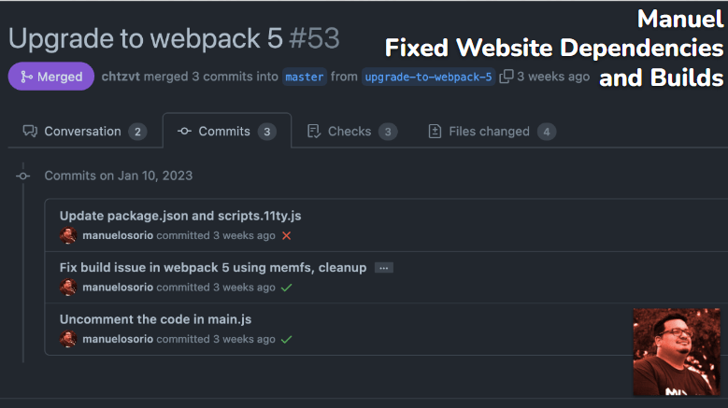728x408 pixels.
Task: Open commit 'Update package.json and scripts.11ty.js'
Action: pos(180,216)
